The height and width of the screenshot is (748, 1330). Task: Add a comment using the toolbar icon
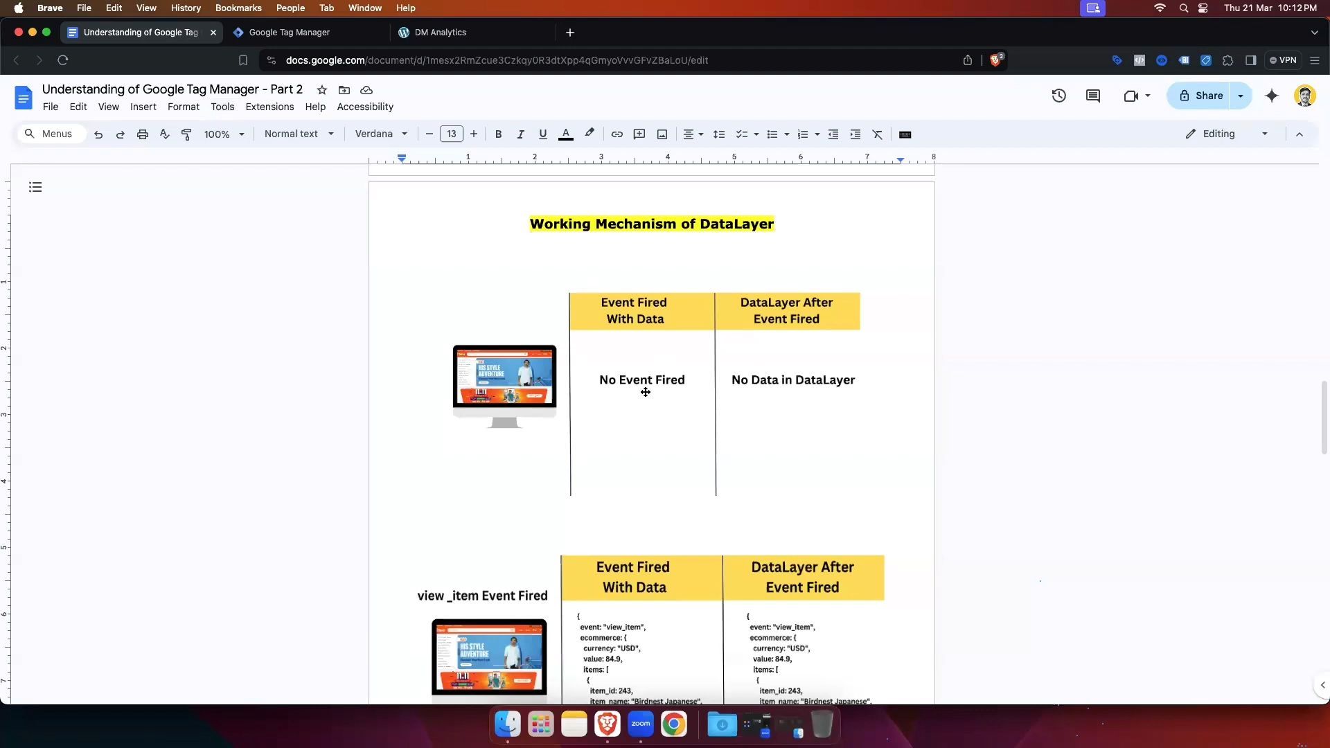pos(639,134)
